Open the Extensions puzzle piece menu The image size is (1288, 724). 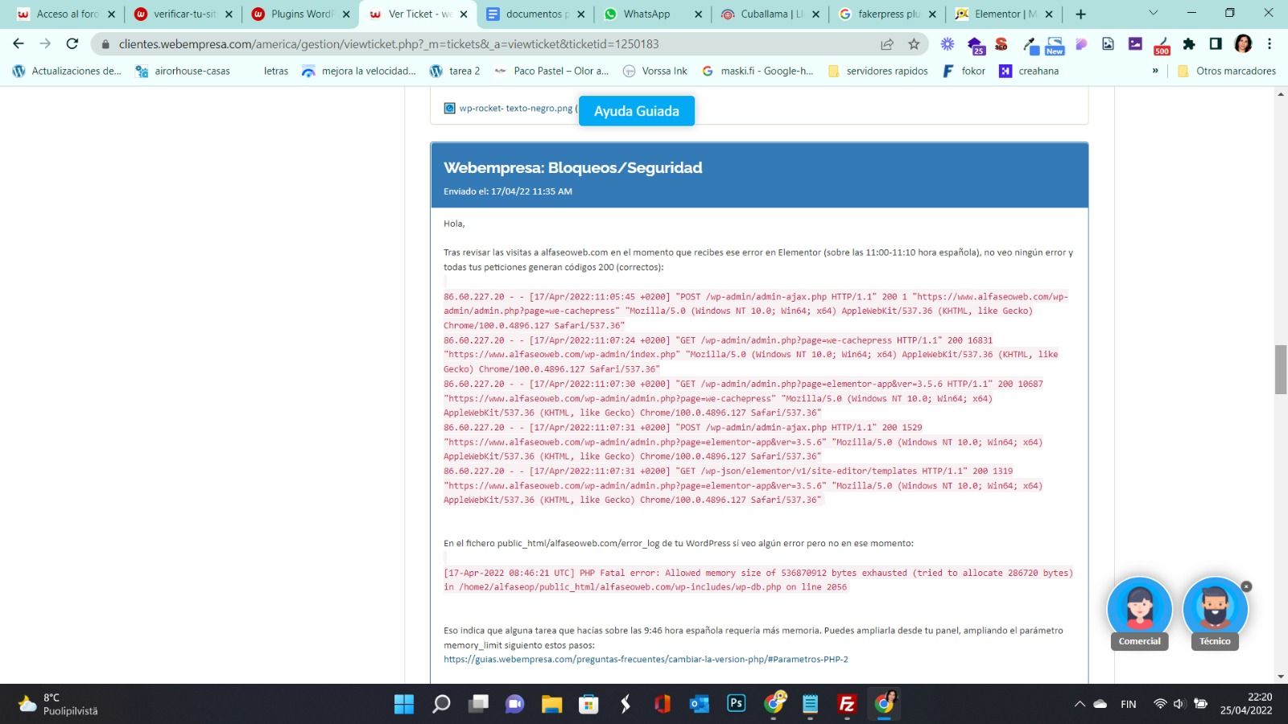coord(1189,44)
